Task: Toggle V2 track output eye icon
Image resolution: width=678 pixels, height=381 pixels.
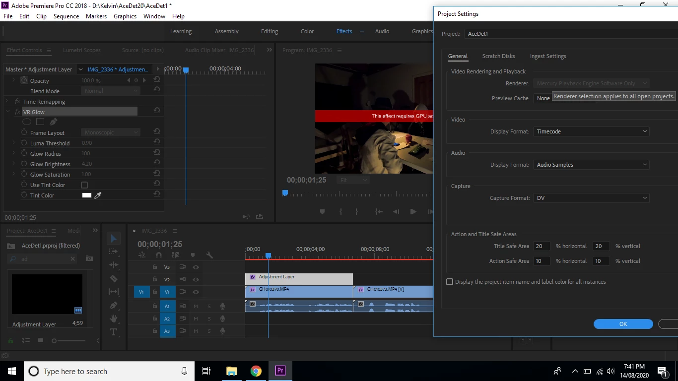Action: click(x=196, y=280)
